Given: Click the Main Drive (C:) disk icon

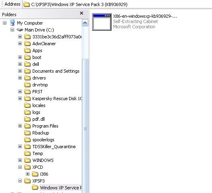Looking at the screenshot, I should click(x=20, y=29).
